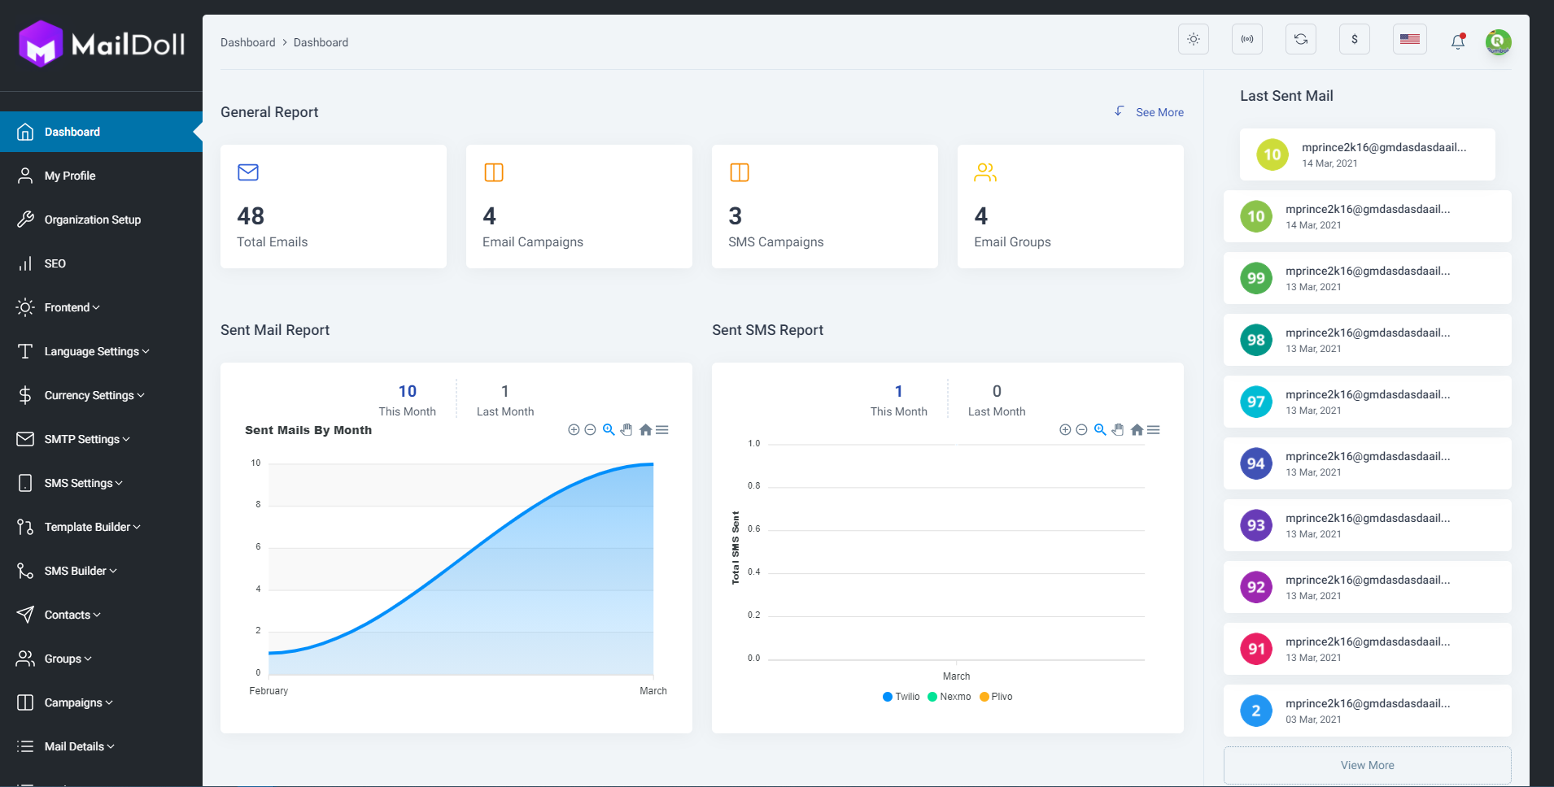
Task: Click the Total Emails envelope icon
Action: click(248, 172)
